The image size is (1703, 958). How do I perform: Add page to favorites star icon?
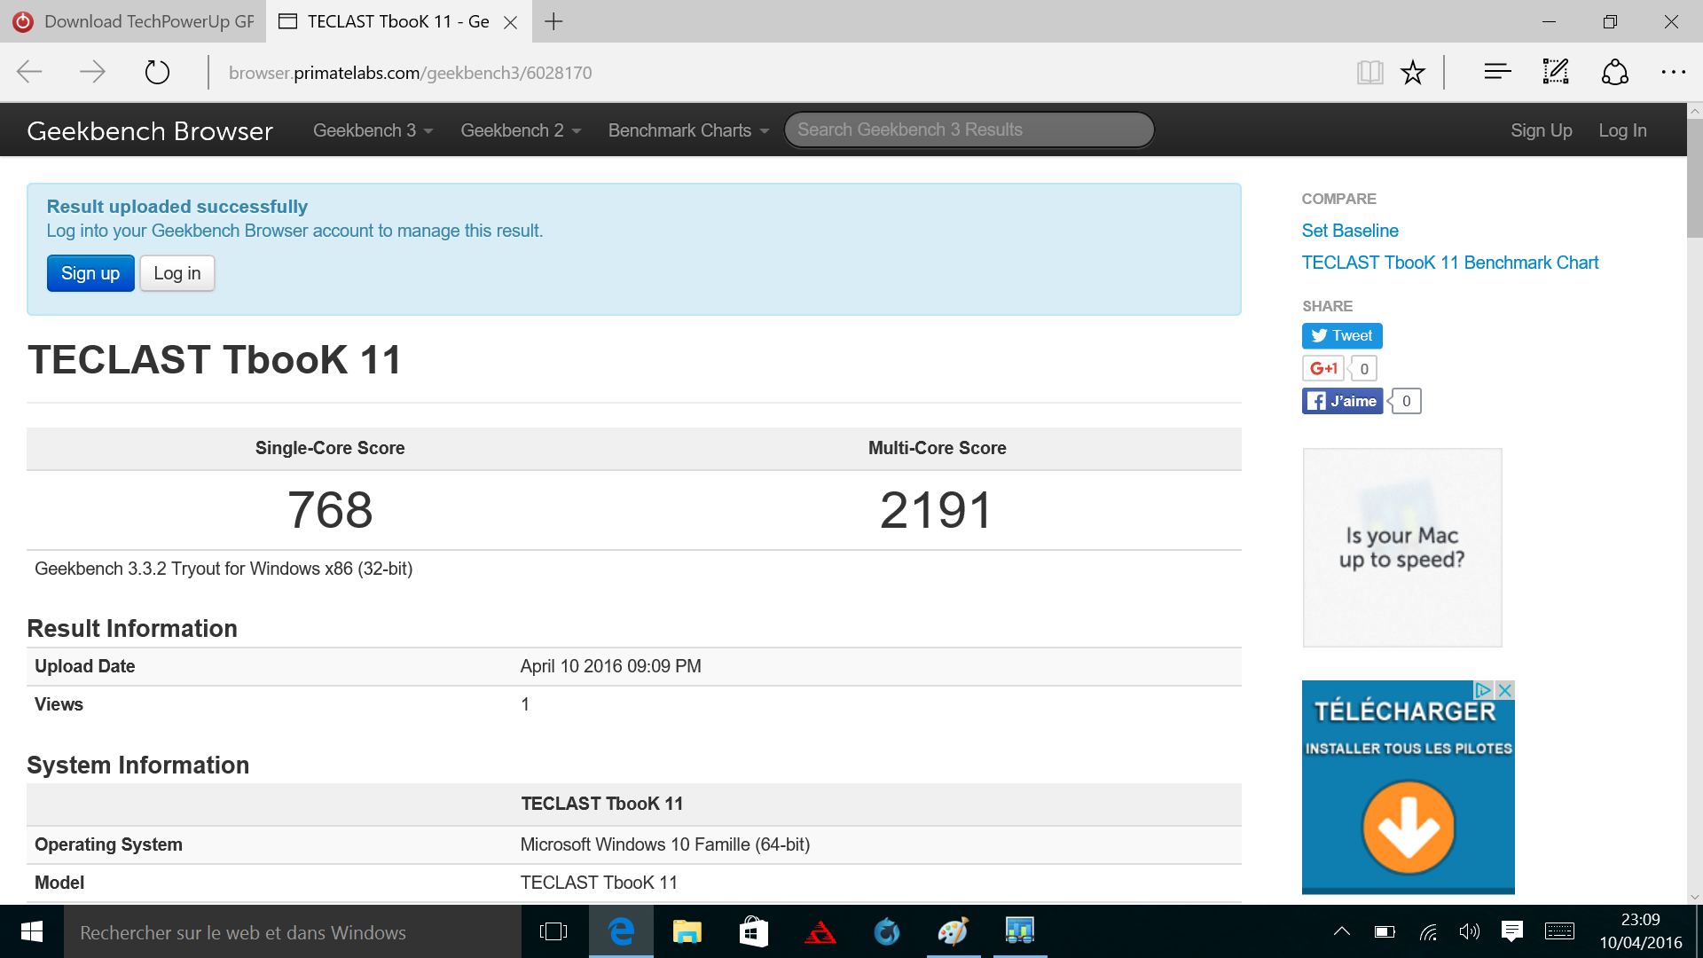point(1413,73)
